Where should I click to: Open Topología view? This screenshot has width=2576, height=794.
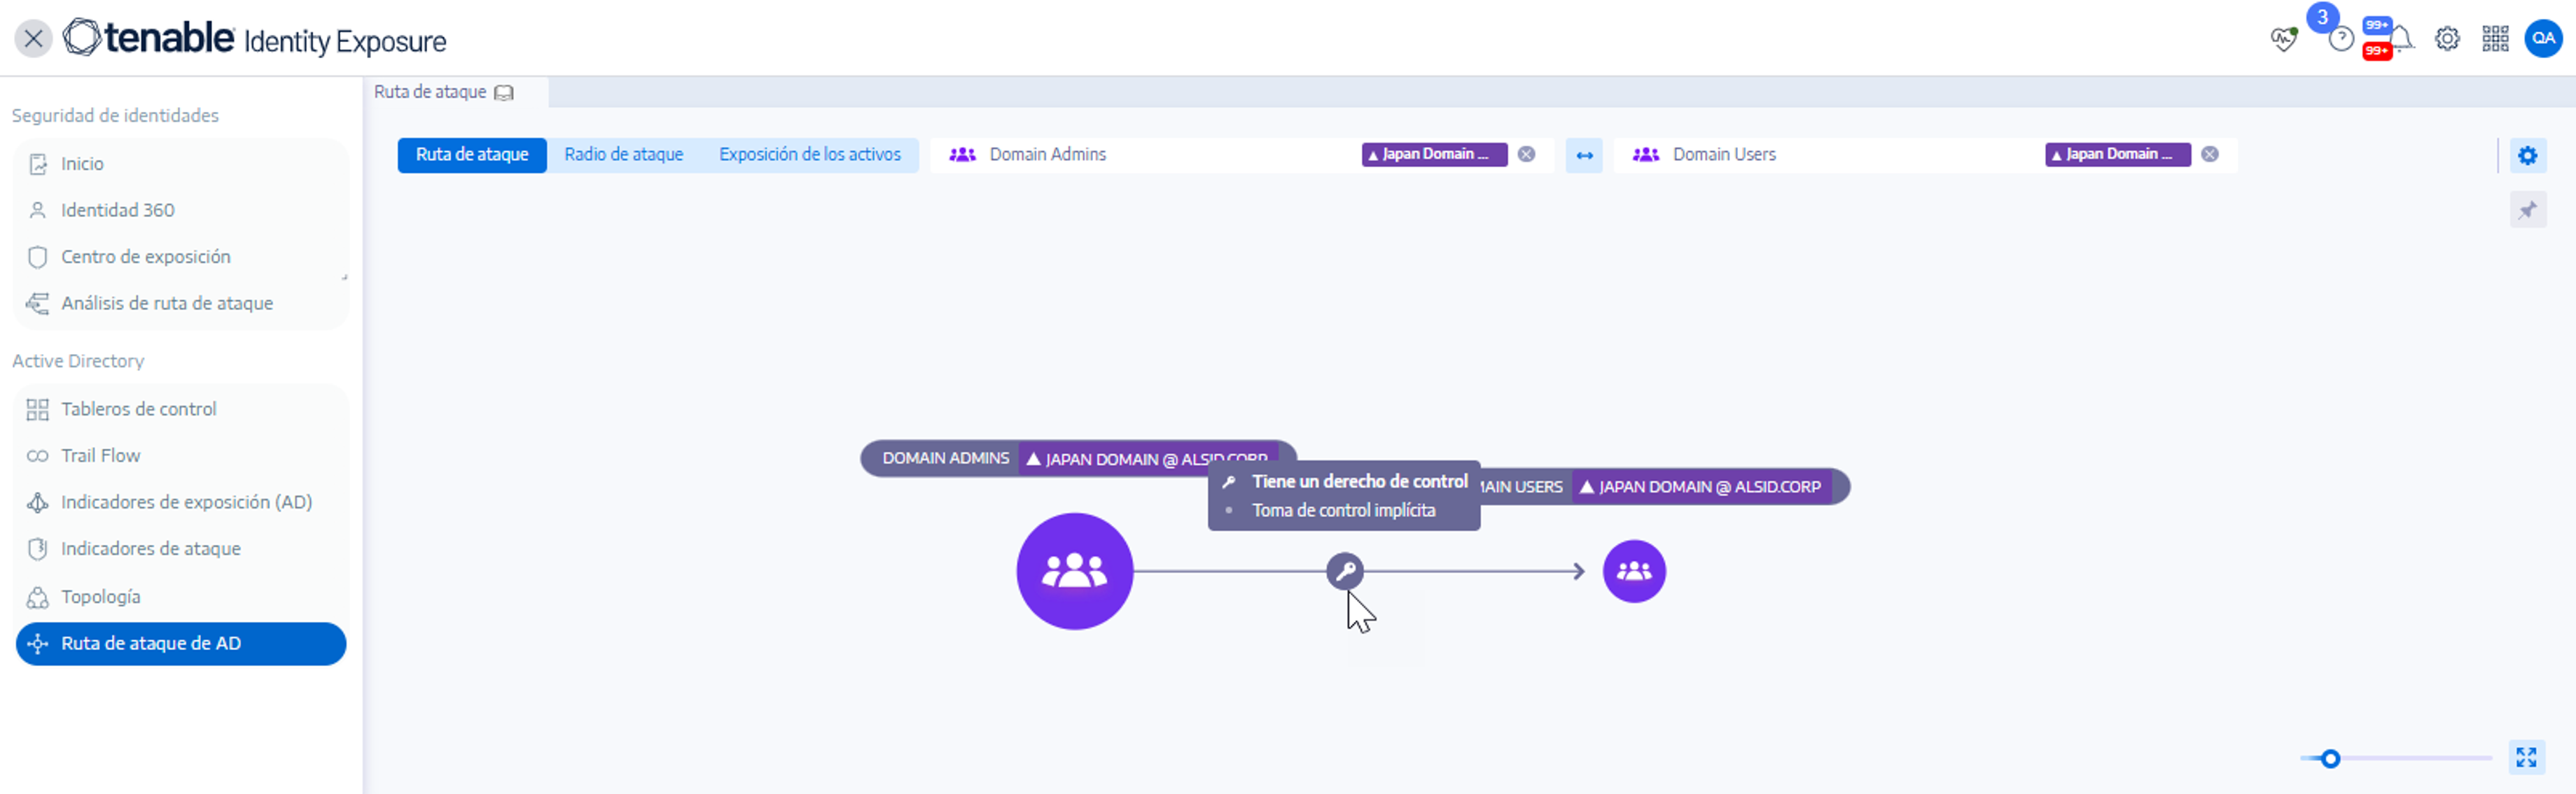point(181,596)
